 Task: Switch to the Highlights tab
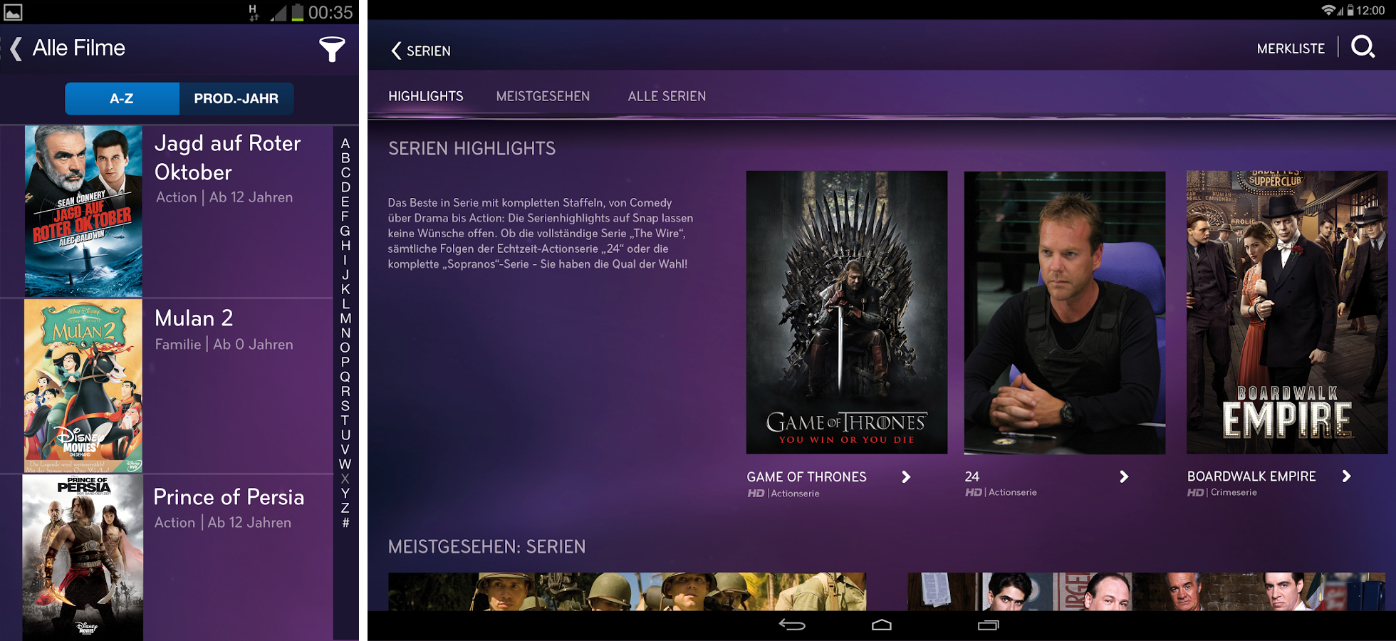pyautogui.click(x=426, y=96)
